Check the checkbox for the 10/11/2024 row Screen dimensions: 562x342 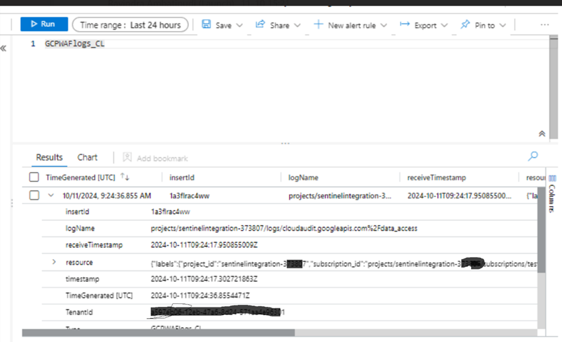coord(34,195)
